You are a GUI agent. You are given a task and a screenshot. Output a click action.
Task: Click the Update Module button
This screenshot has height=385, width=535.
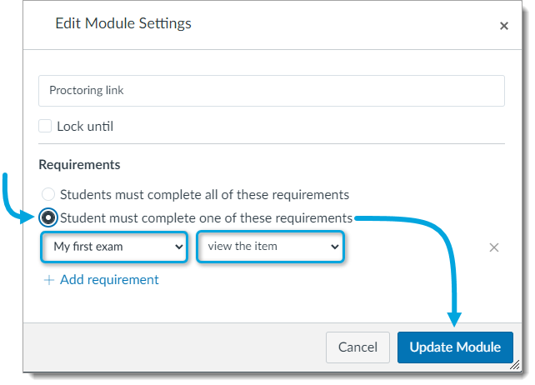pyautogui.click(x=455, y=347)
